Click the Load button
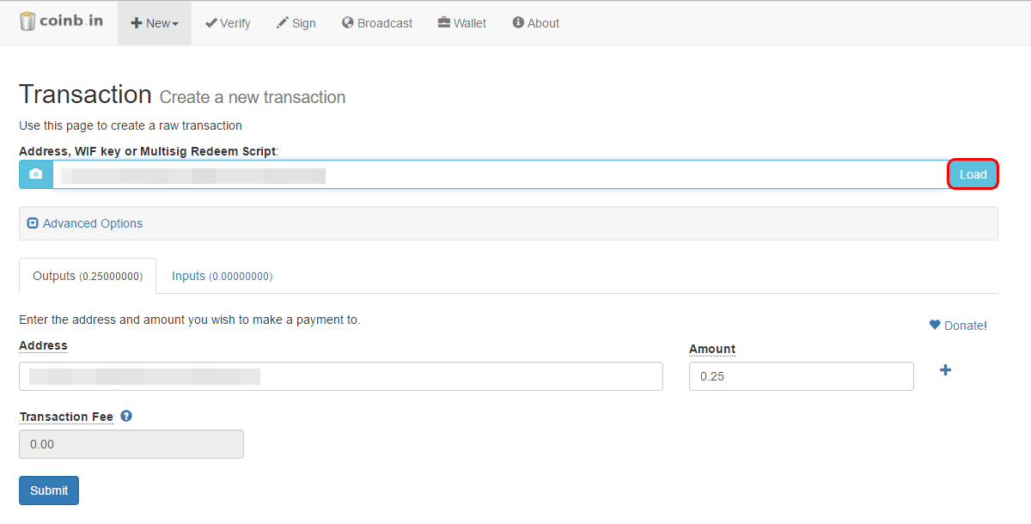Image resolution: width=1031 pixels, height=524 pixels. point(973,174)
